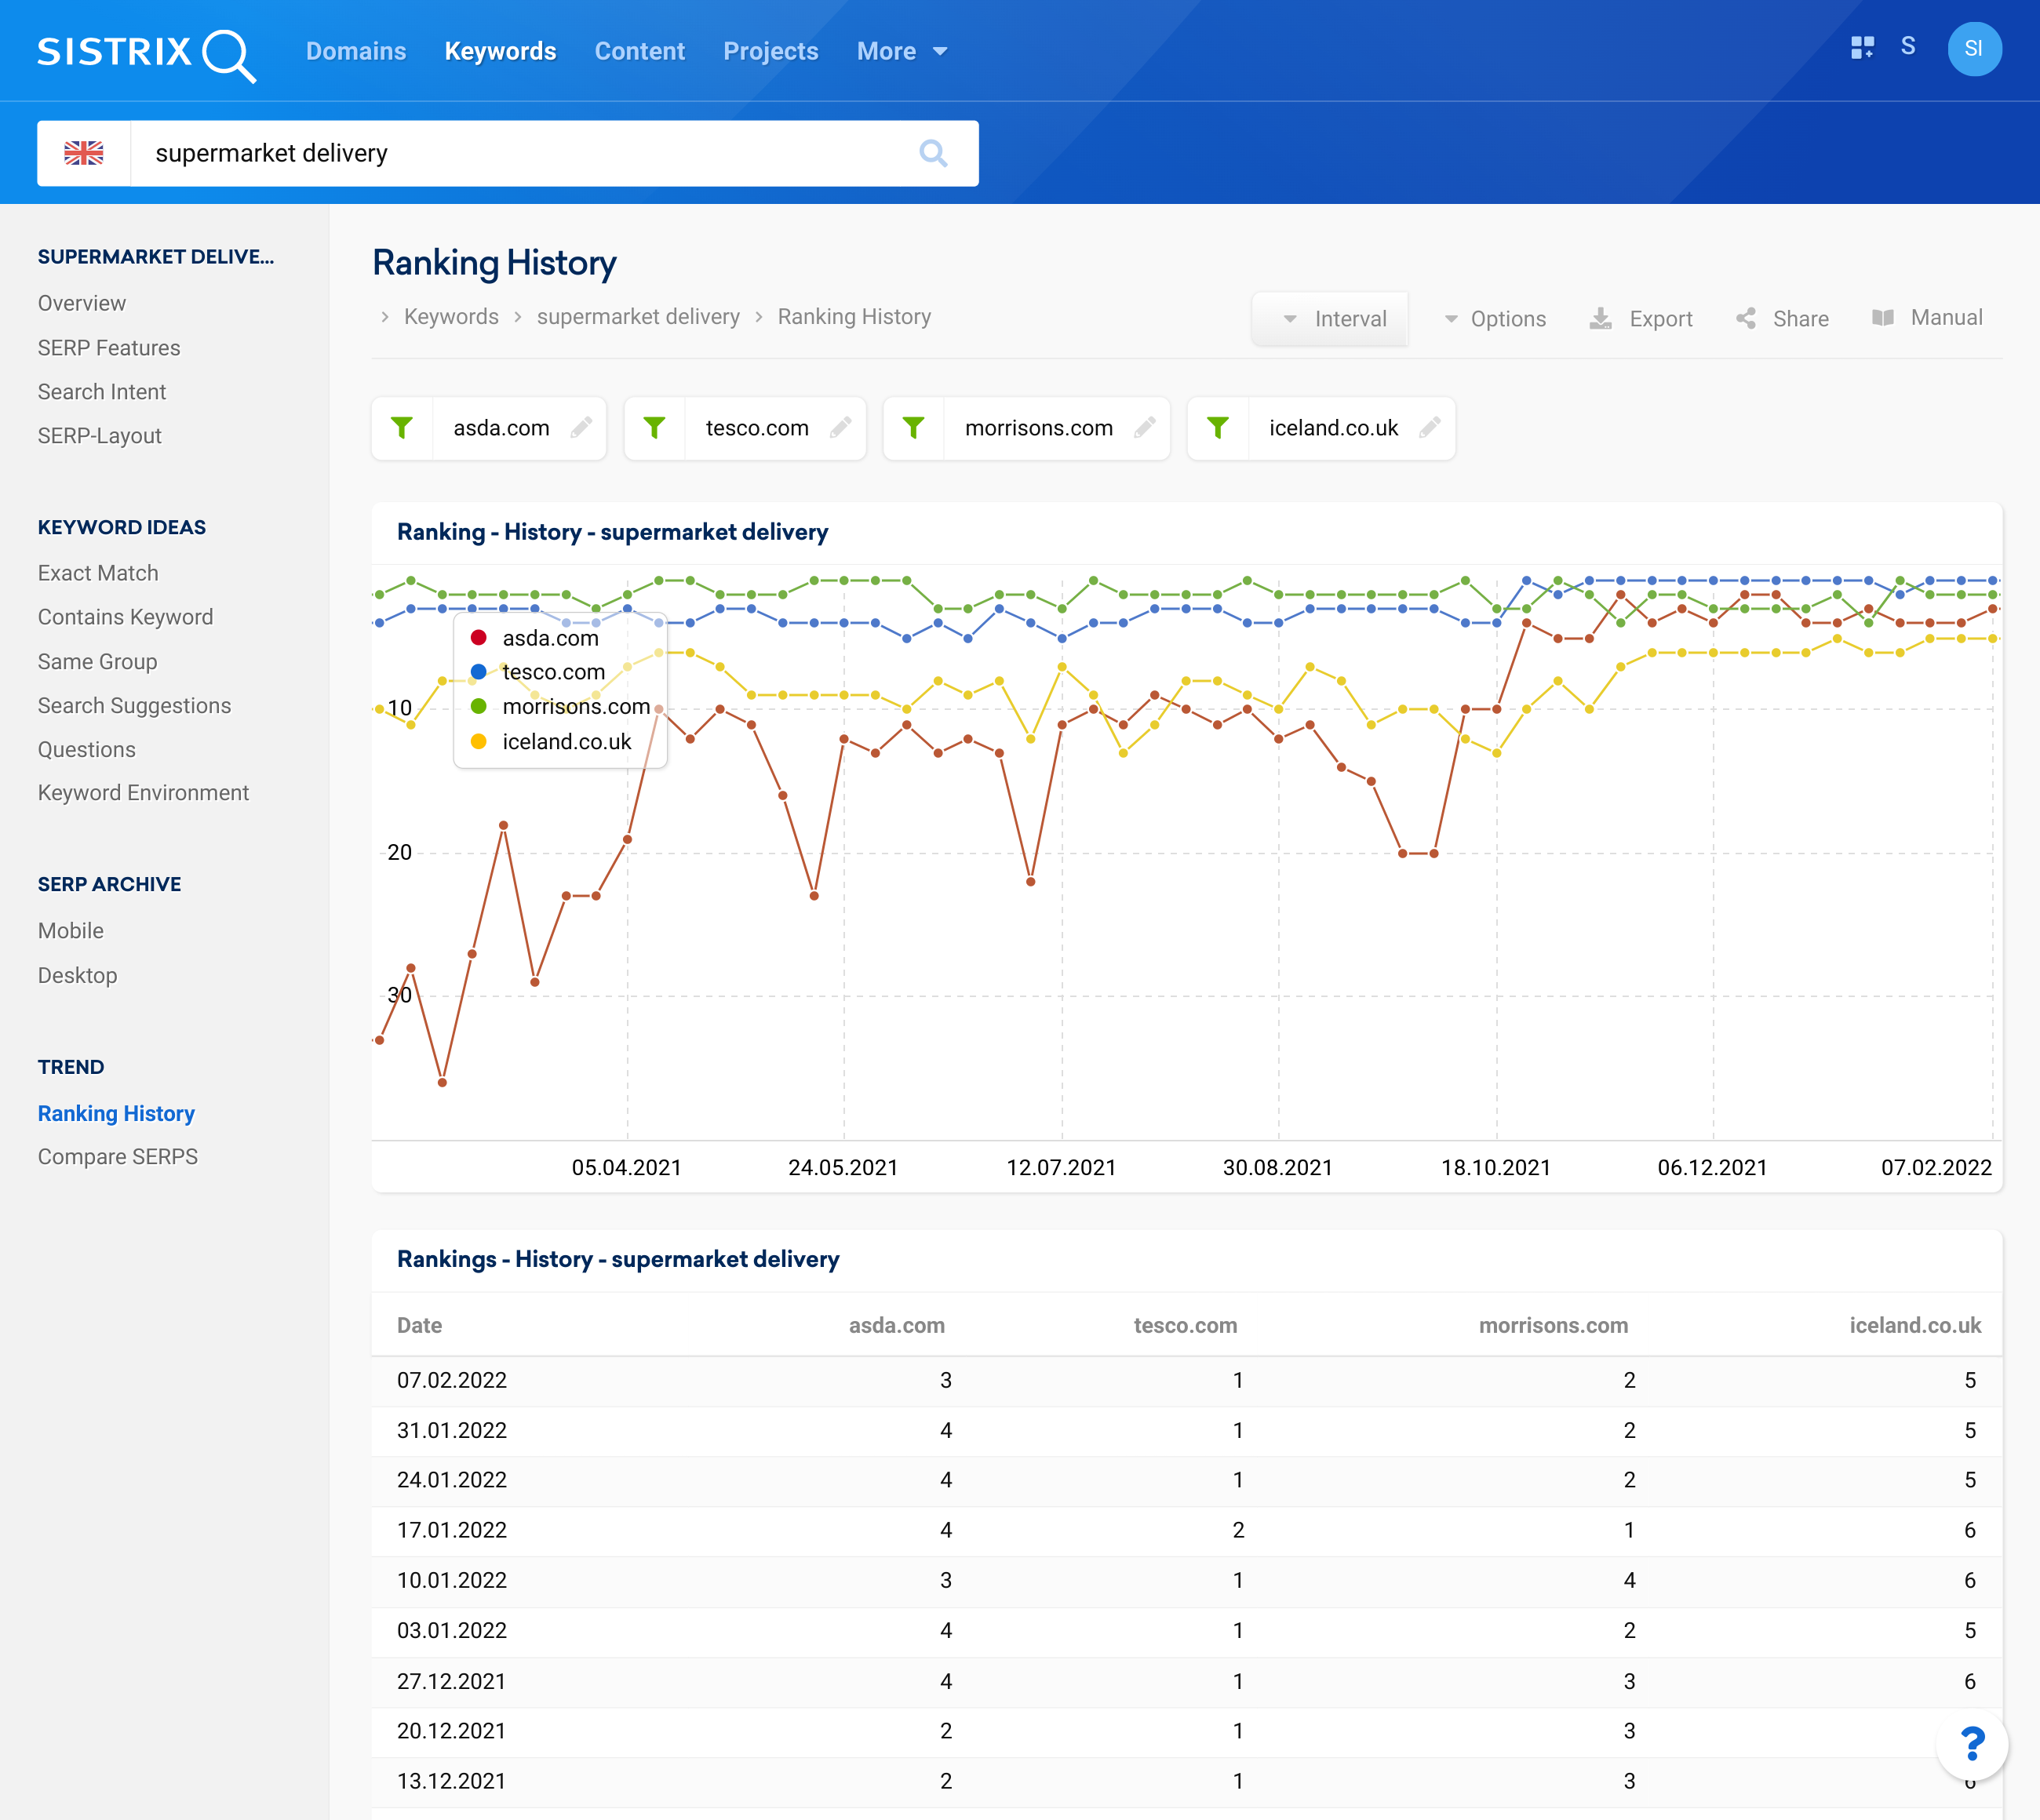Viewport: 2040px width, 1820px height.
Task: Click Keywords breadcrumb link
Action: (451, 317)
